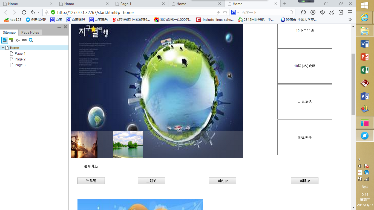Screen dimensions: 374x210
Task: Collapse the Home tree node
Action: coord(3,48)
